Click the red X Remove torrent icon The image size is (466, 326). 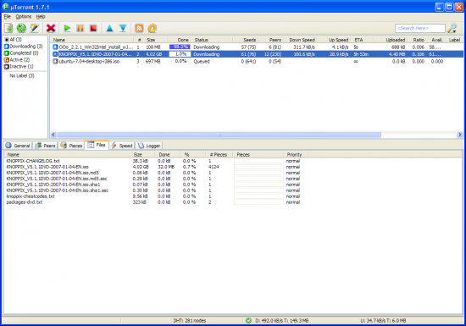[x=51, y=28]
